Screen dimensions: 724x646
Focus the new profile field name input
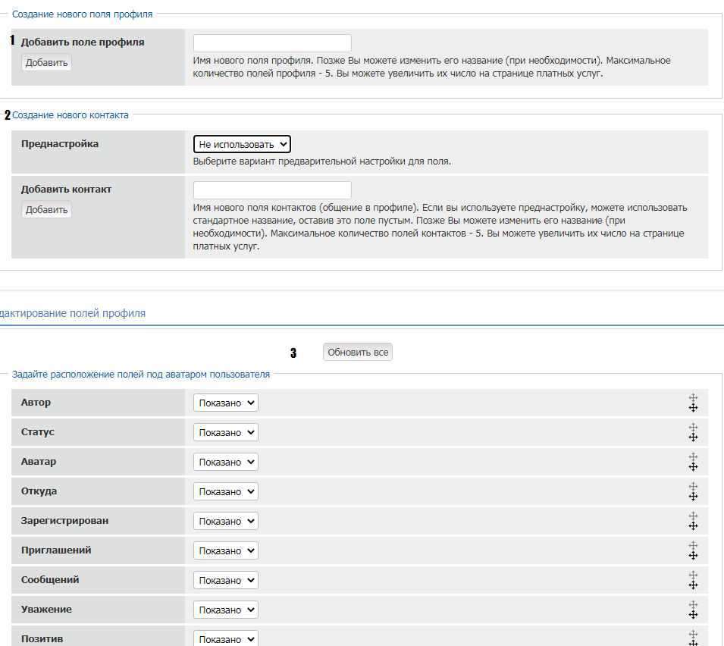[x=272, y=43]
